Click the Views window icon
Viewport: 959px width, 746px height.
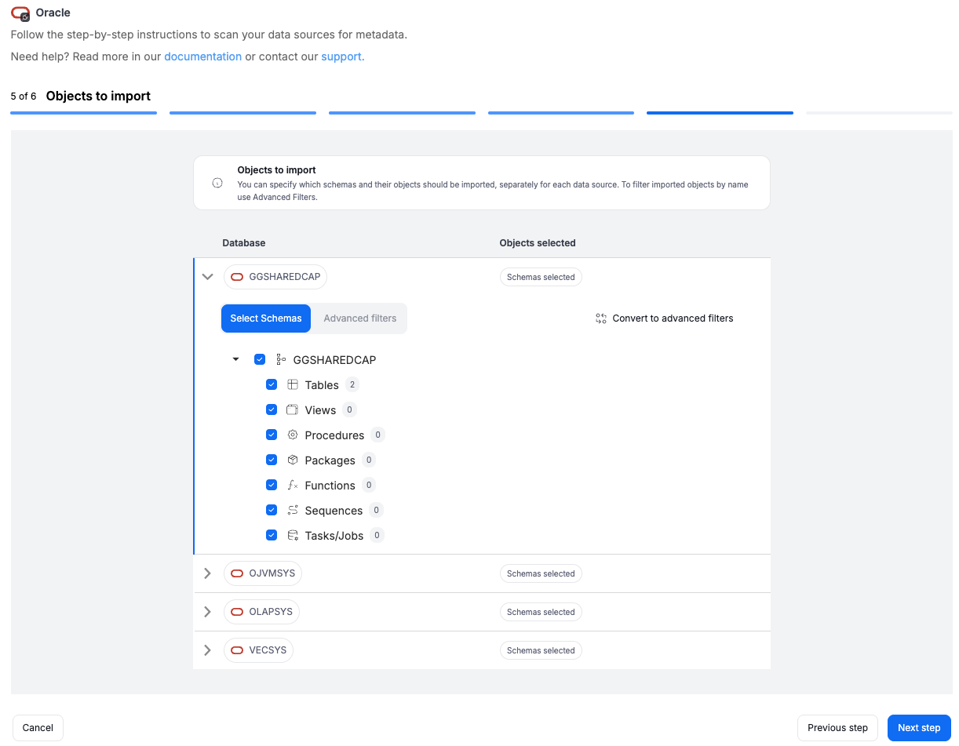(x=293, y=409)
